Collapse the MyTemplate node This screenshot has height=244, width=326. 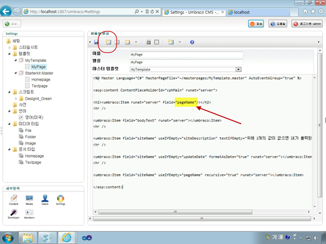(x=16, y=60)
